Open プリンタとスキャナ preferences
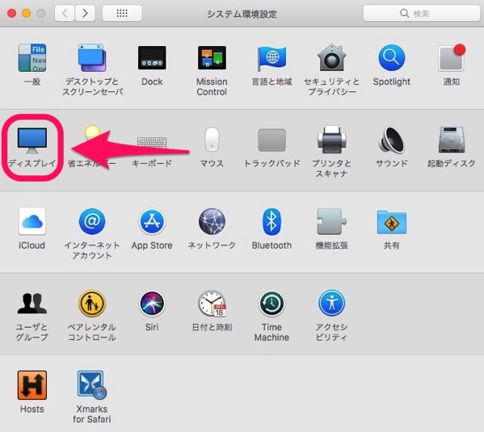Image resolution: width=484 pixels, height=432 pixels. (331, 140)
